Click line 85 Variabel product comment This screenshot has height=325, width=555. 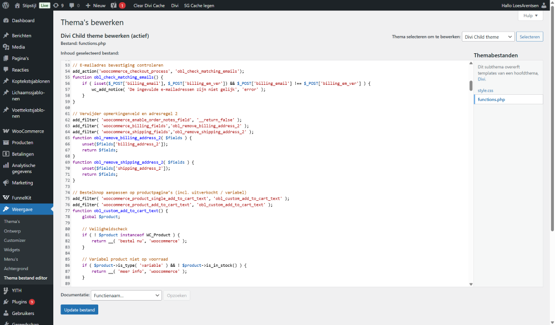(125, 259)
